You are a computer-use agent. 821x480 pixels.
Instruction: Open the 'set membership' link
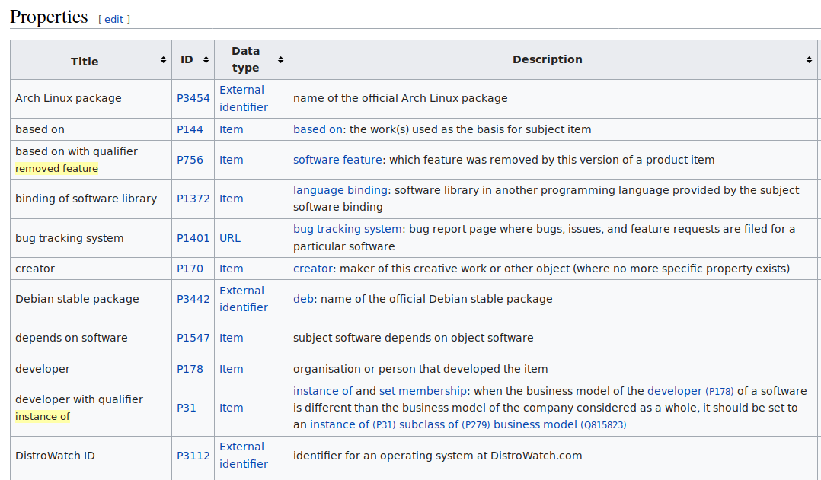click(423, 391)
